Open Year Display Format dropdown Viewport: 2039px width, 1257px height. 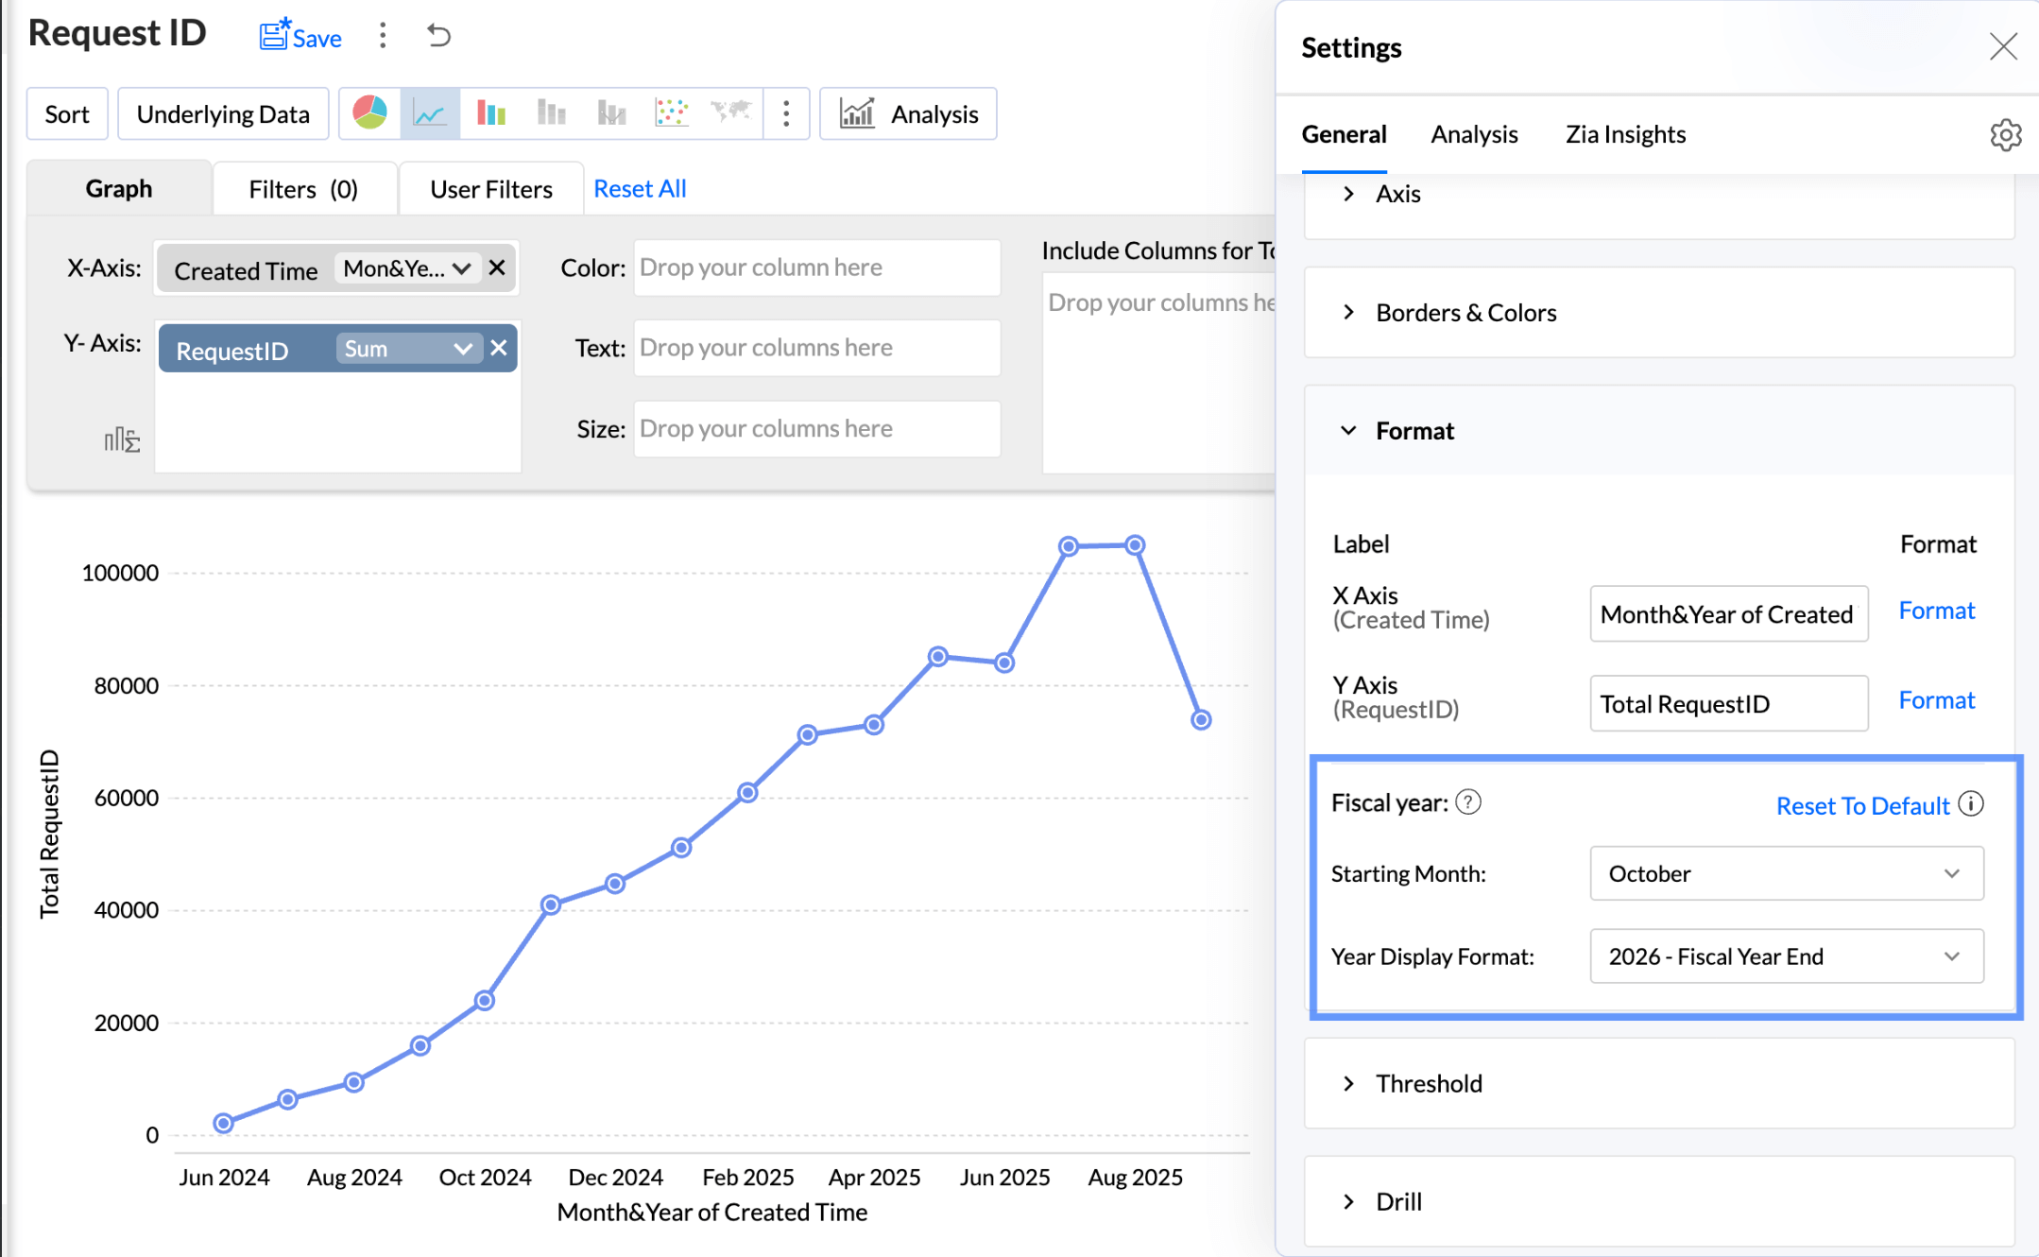point(1786,956)
